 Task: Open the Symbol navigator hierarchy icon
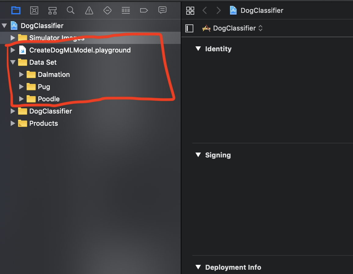point(53,10)
